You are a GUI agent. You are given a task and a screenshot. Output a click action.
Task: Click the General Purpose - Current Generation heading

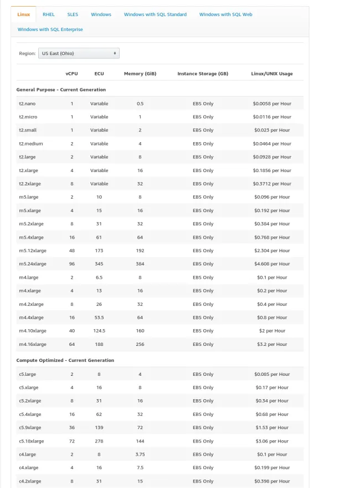[61, 89]
